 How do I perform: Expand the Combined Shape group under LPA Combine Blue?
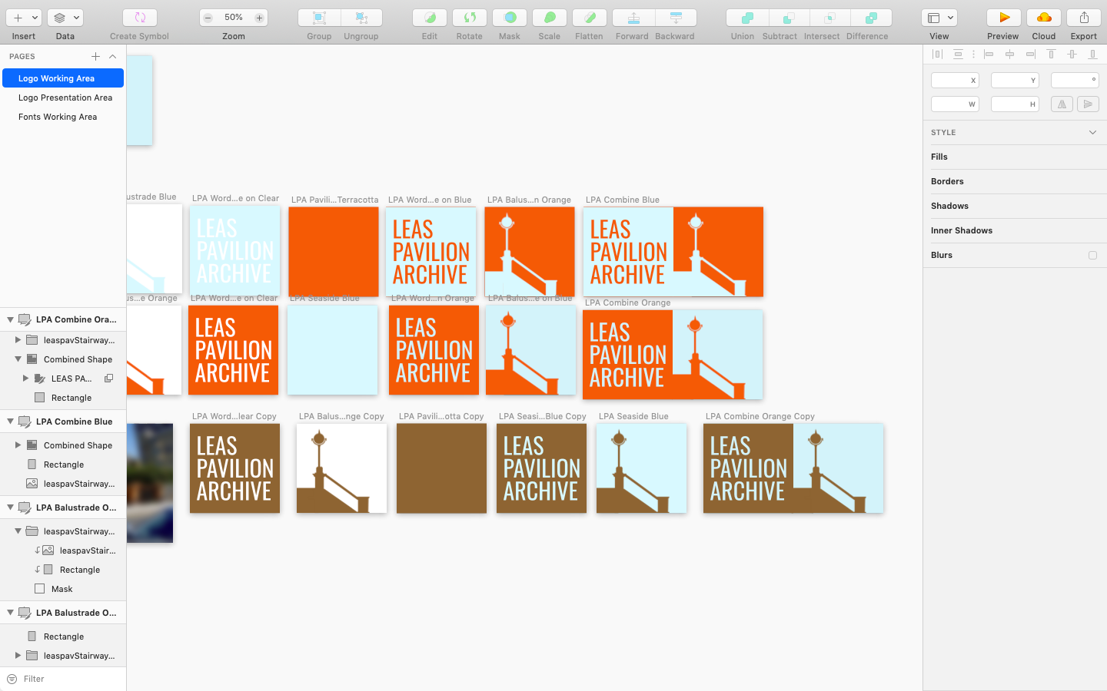[18, 445]
